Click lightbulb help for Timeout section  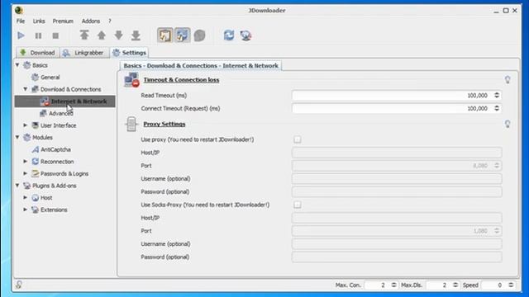click(508, 80)
